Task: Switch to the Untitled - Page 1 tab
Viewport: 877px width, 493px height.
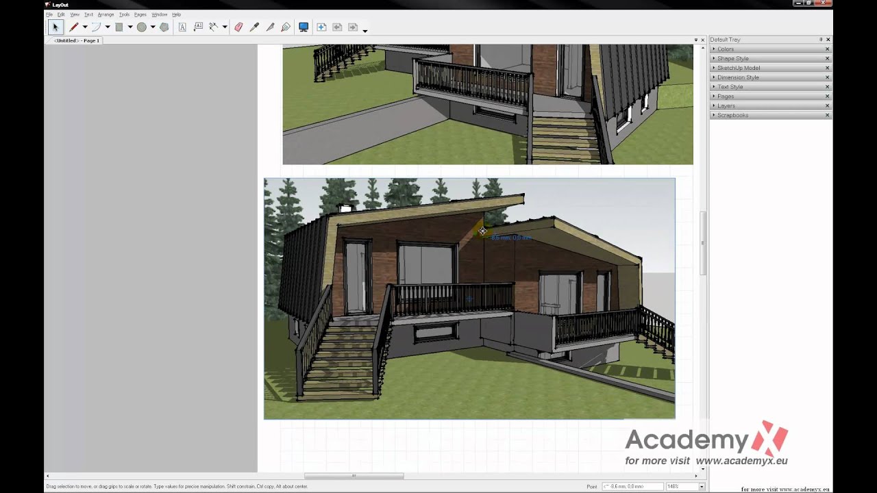Action: point(77,40)
